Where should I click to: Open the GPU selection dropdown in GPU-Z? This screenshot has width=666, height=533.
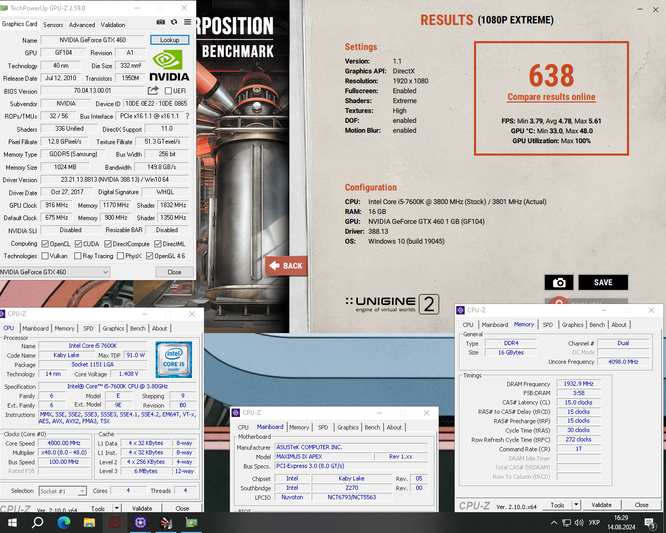(x=55, y=272)
